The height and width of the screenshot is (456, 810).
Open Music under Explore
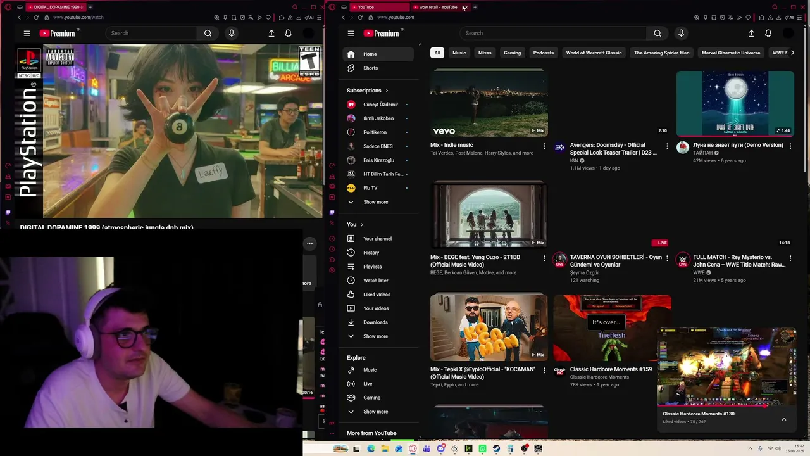tap(378, 370)
